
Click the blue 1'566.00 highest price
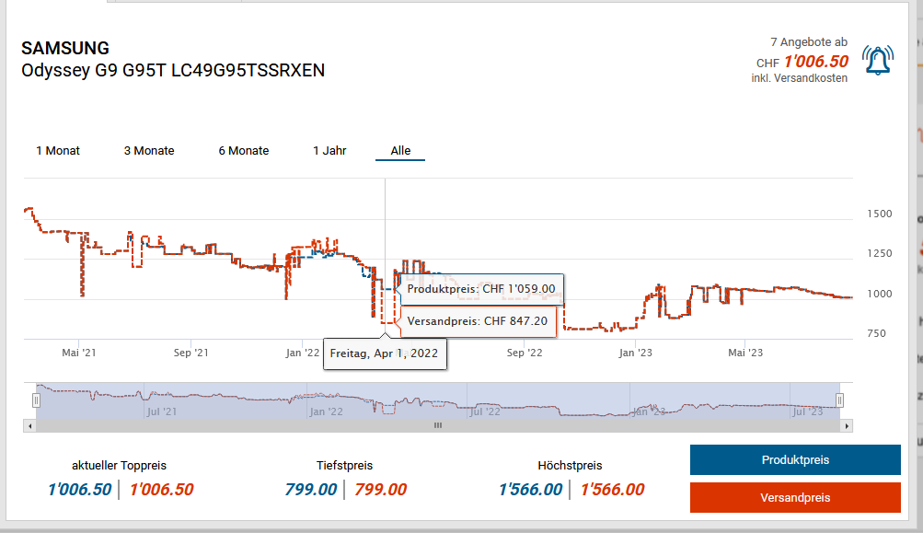coord(530,490)
